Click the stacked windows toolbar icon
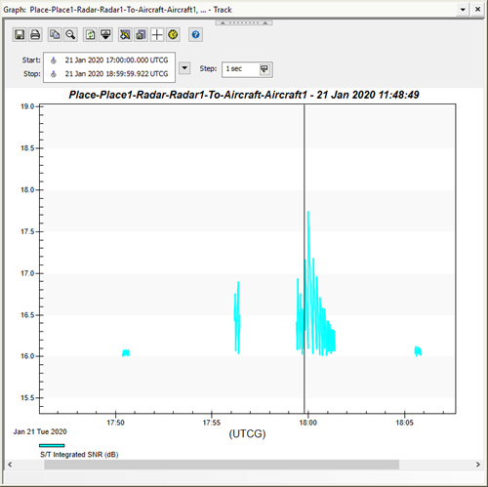488x487 pixels. [x=141, y=34]
